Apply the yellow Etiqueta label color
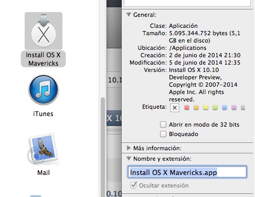Image resolution: width=255 pixels, height=197 pixels. click(x=206, y=107)
